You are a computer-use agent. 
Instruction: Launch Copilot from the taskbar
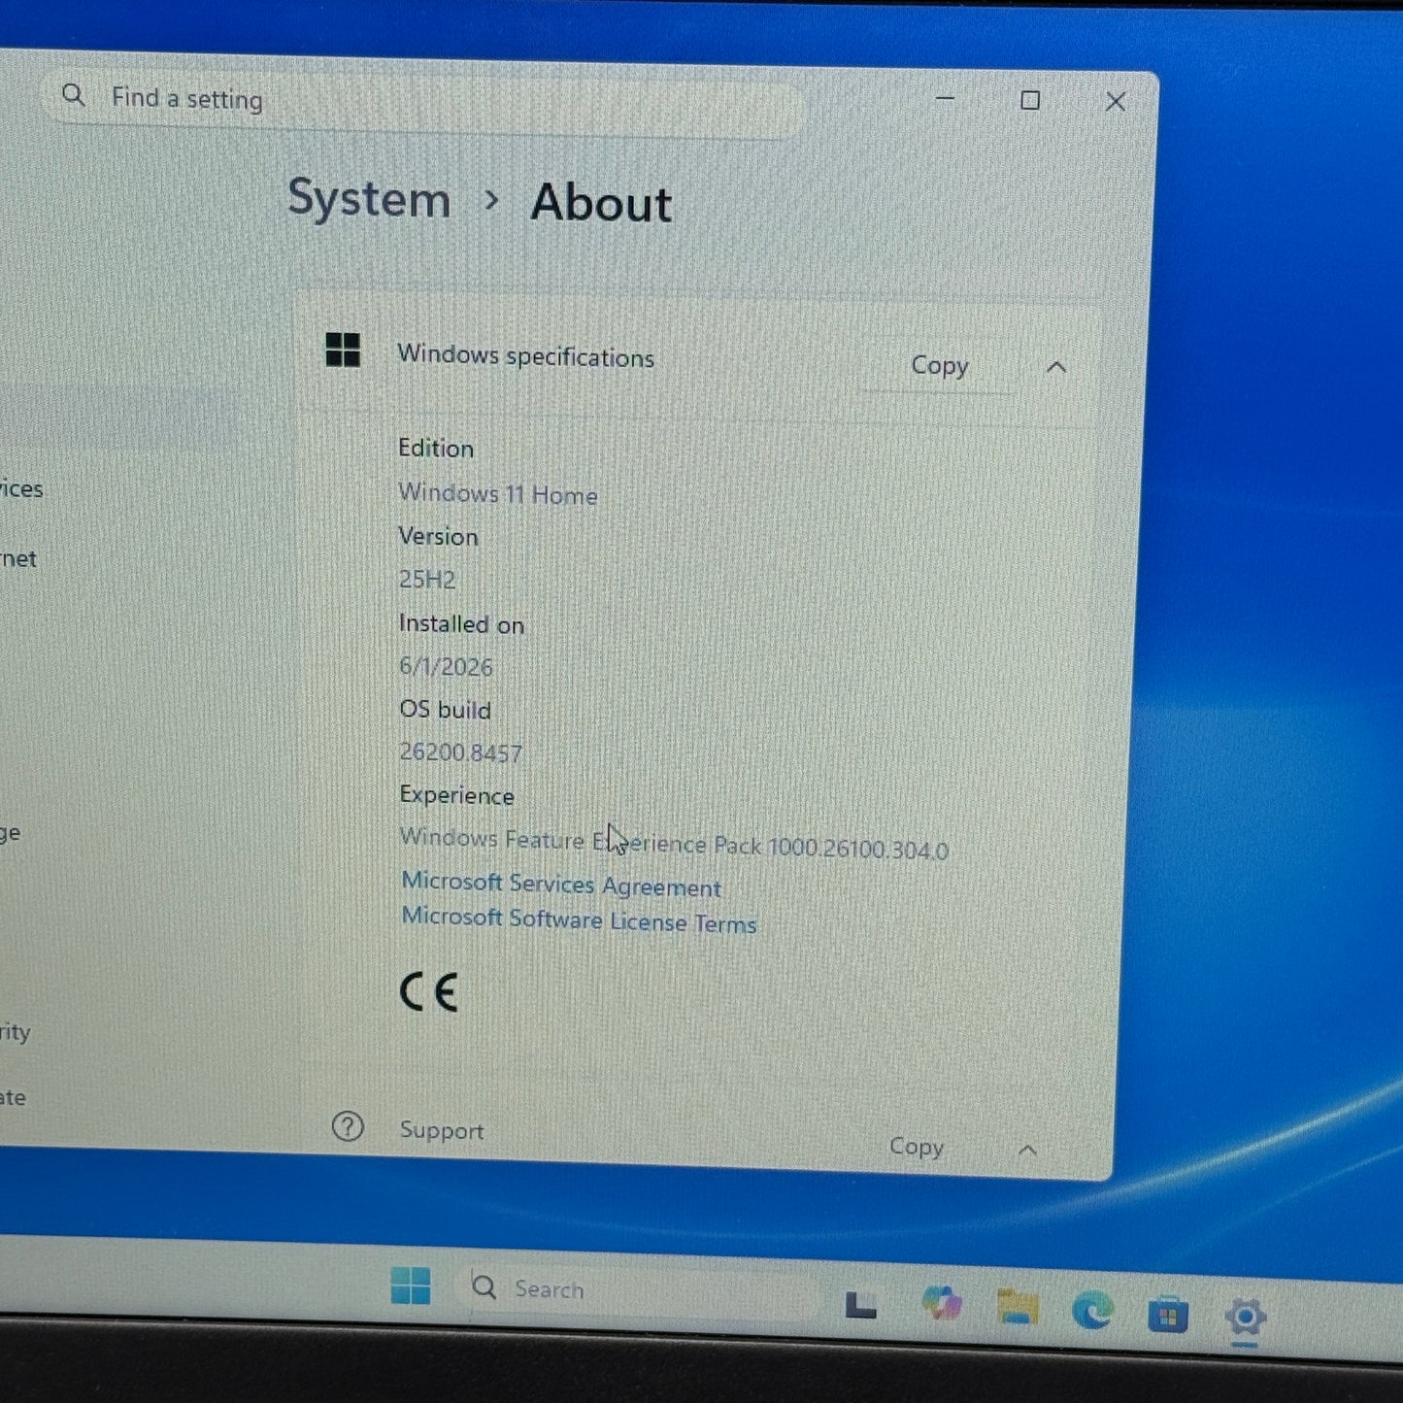(x=941, y=1303)
